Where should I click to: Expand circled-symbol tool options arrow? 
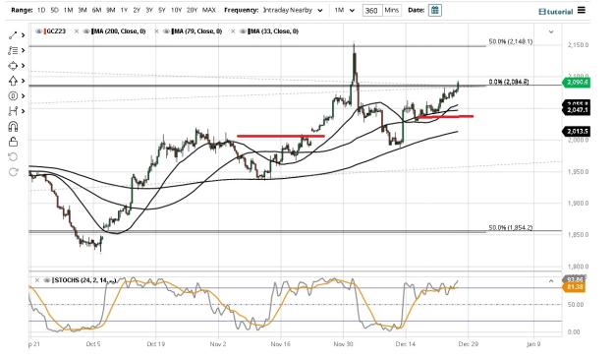(x=24, y=96)
